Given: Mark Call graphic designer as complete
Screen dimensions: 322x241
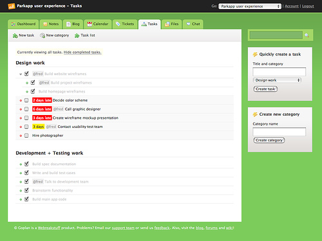Looking at the screenshot, I should pos(26,109).
